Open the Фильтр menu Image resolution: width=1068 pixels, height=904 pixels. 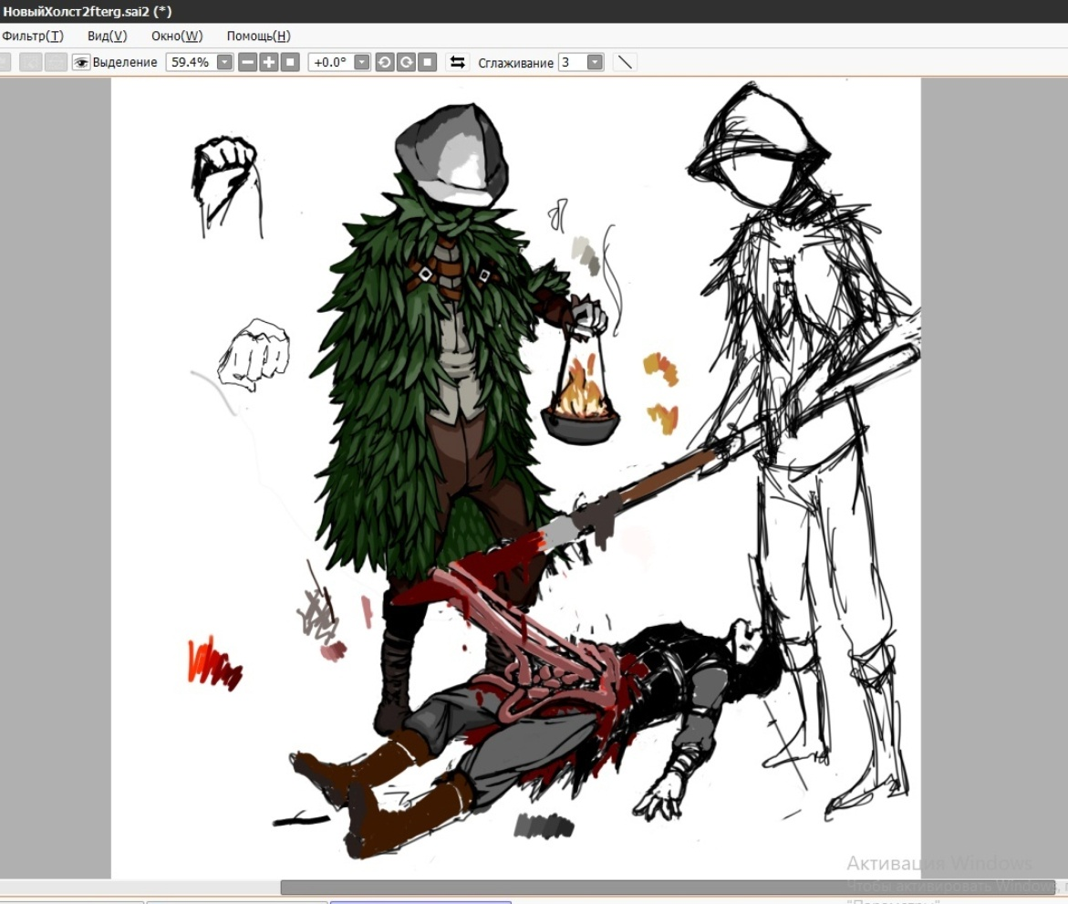click(33, 36)
